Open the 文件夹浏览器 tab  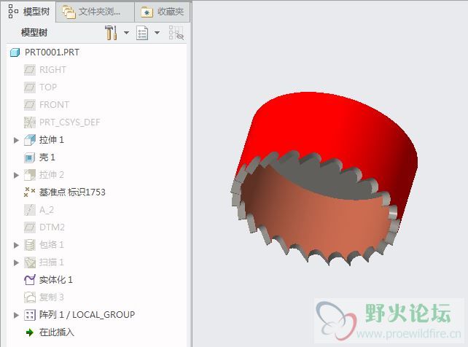95,12
